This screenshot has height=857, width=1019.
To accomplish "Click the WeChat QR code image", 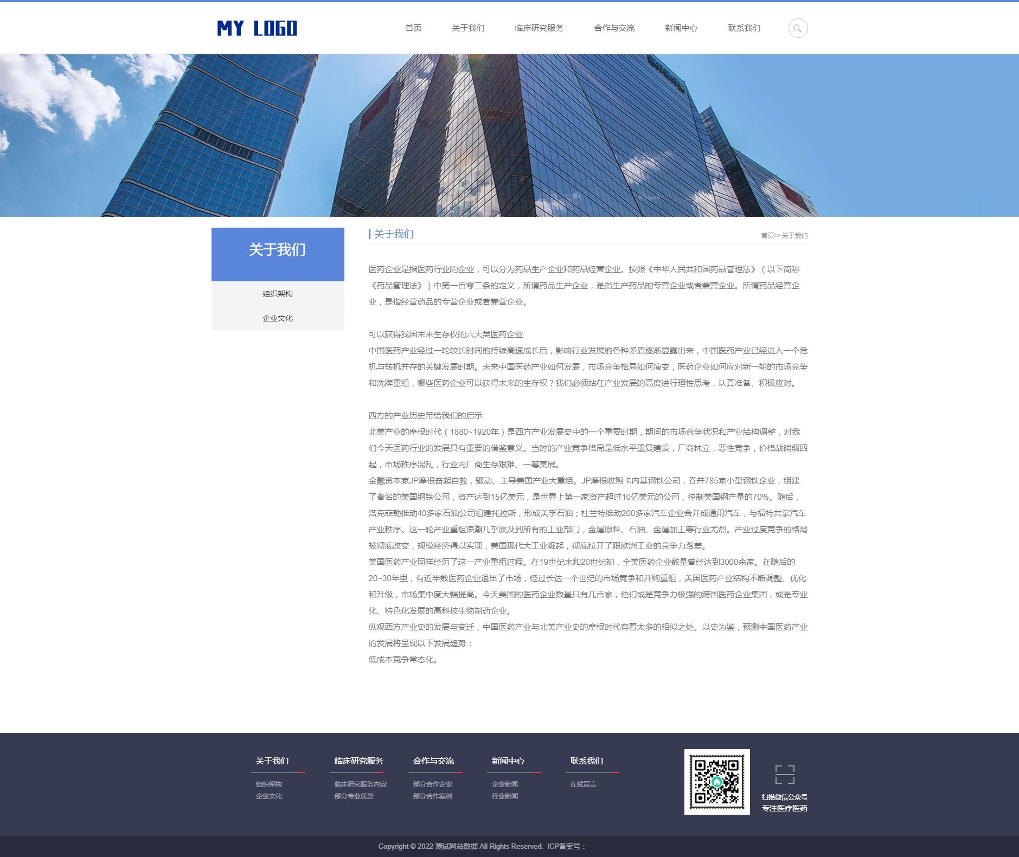I will pyautogui.click(x=716, y=782).
